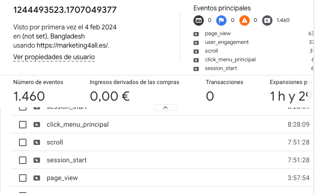Open the https://marketing4all.es/ link
315x195 pixels.
[x=72, y=45]
